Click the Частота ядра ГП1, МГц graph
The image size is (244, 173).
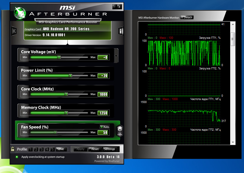click(x=184, y=114)
